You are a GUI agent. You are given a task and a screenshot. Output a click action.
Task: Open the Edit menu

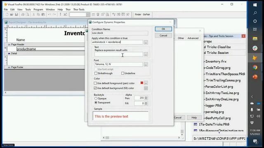[x=12, y=9]
